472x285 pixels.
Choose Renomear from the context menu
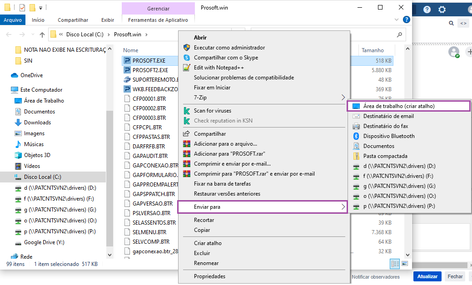tap(206, 263)
